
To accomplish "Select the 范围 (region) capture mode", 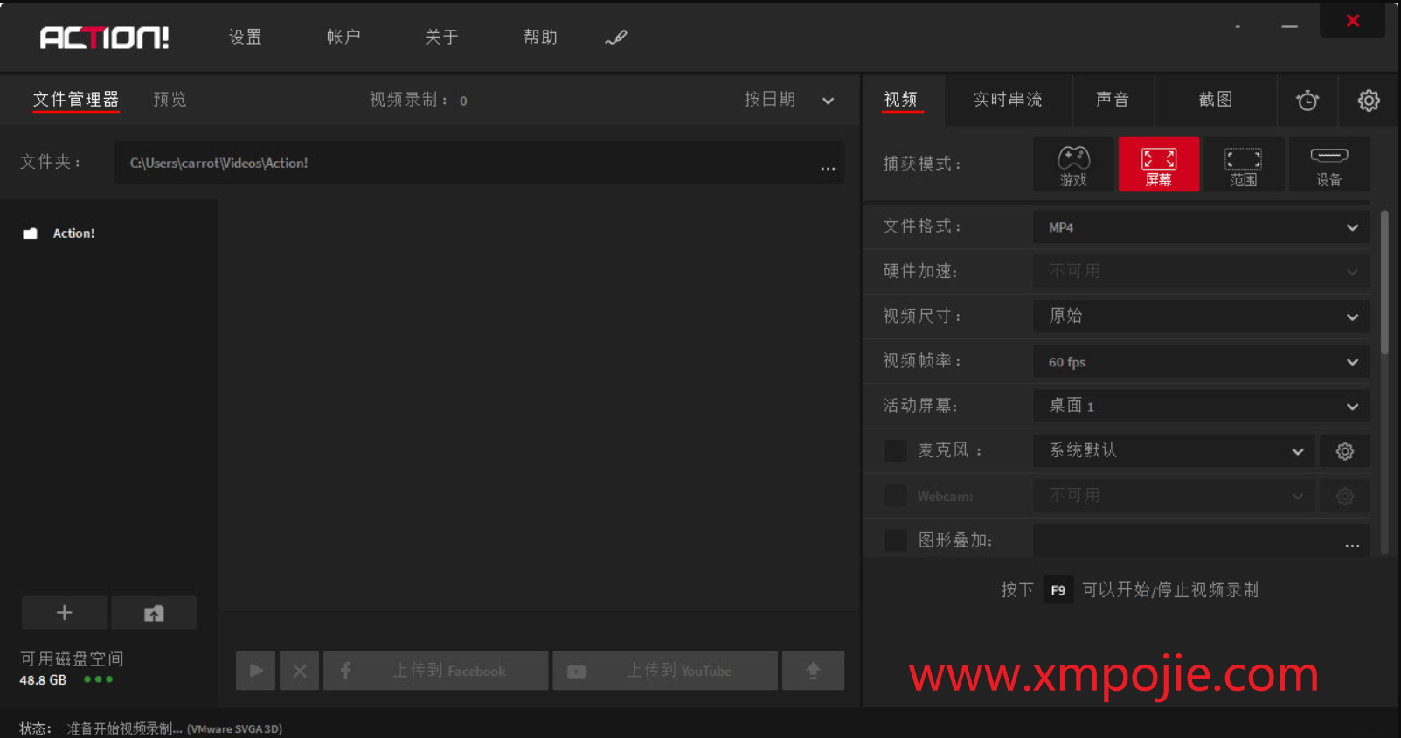I will point(1244,164).
